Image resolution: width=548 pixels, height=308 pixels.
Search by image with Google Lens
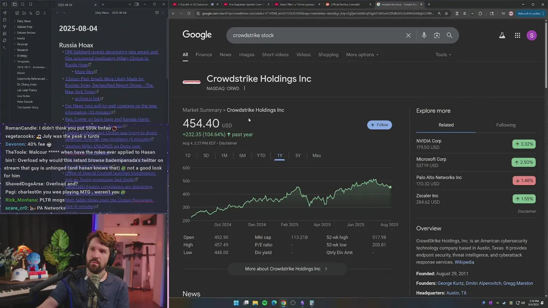tap(437, 36)
